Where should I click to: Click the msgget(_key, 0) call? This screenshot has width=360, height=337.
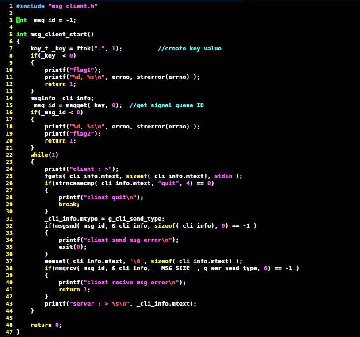pos(92,105)
